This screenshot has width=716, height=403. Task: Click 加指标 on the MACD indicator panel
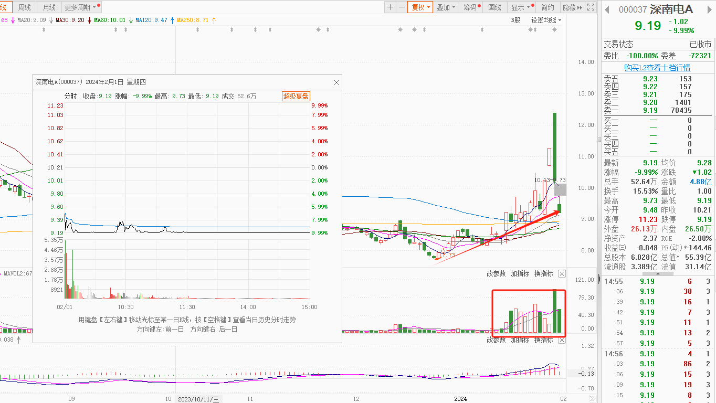pyautogui.click(x=520, y=340)
